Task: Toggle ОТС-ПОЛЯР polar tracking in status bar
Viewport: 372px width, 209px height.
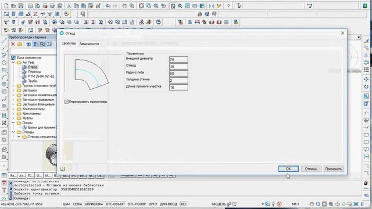Action: [x=137, y=204]
